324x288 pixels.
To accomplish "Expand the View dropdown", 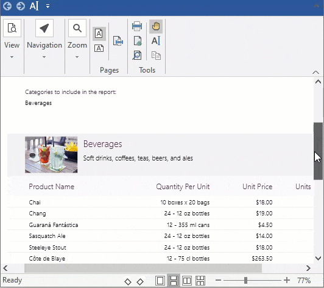I will [12, 57].
